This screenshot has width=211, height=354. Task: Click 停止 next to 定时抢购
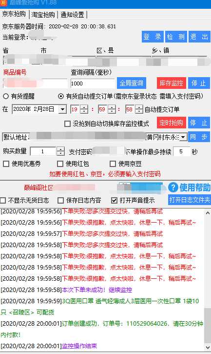point(199,123)
